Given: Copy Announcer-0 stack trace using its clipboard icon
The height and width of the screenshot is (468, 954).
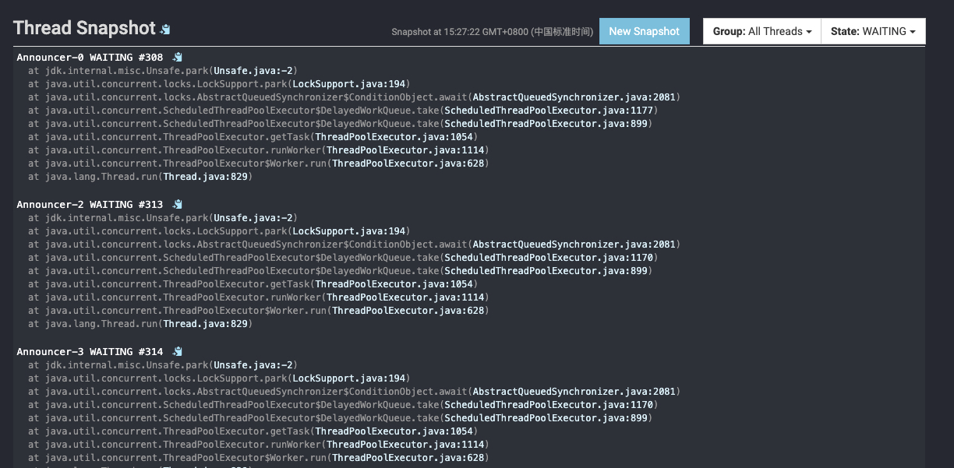Looking at the screenshot, I should (x=176, y=56).
